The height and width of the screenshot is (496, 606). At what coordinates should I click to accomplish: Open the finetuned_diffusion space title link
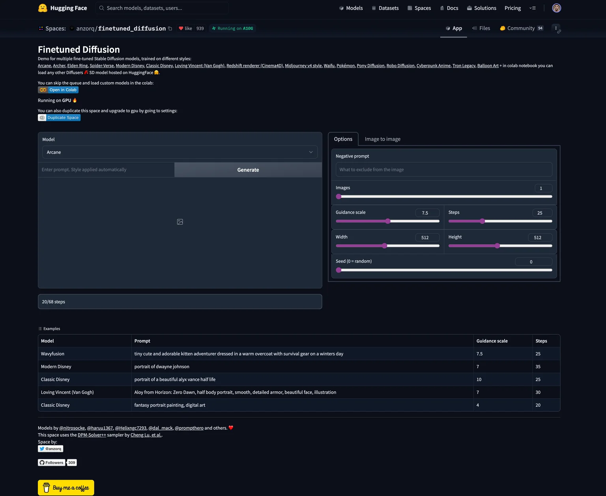132,28
